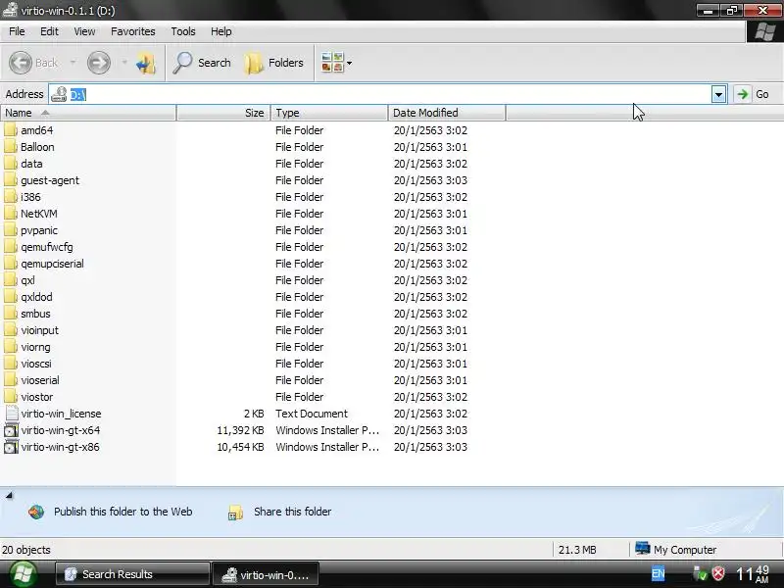784x588 pixels.
Task: Click the 11,392 KB size cell
Action: 240,430
